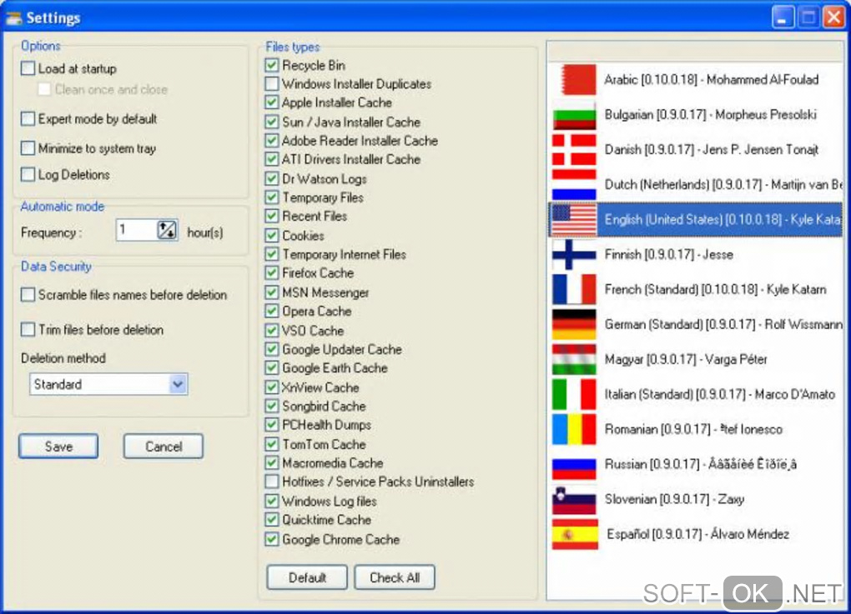Uncheck ATI Drivers Installer Cache
The image size is (851, 614).
[x=272, y=159]
